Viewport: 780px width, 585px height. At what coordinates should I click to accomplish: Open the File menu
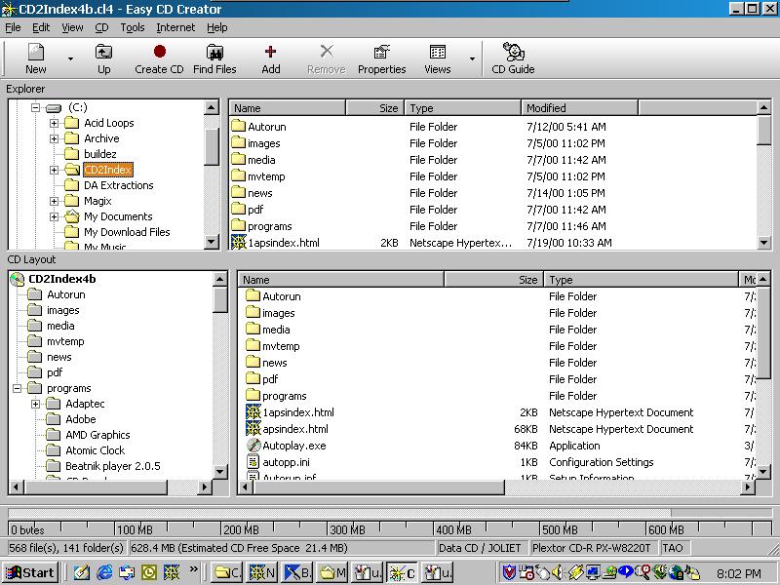click(13, 27)
